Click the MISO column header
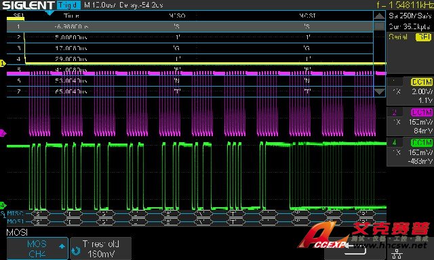The image size is (434, 260). click(177, 16)
